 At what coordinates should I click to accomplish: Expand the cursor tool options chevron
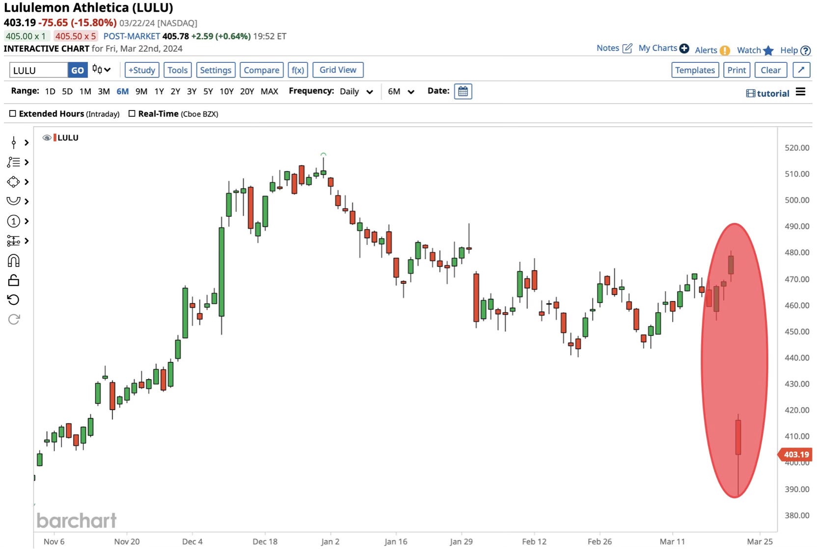27,142
